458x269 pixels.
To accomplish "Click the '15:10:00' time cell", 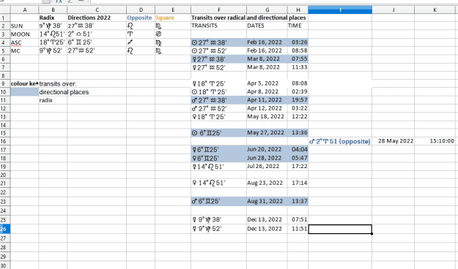I will click(435, 141).
